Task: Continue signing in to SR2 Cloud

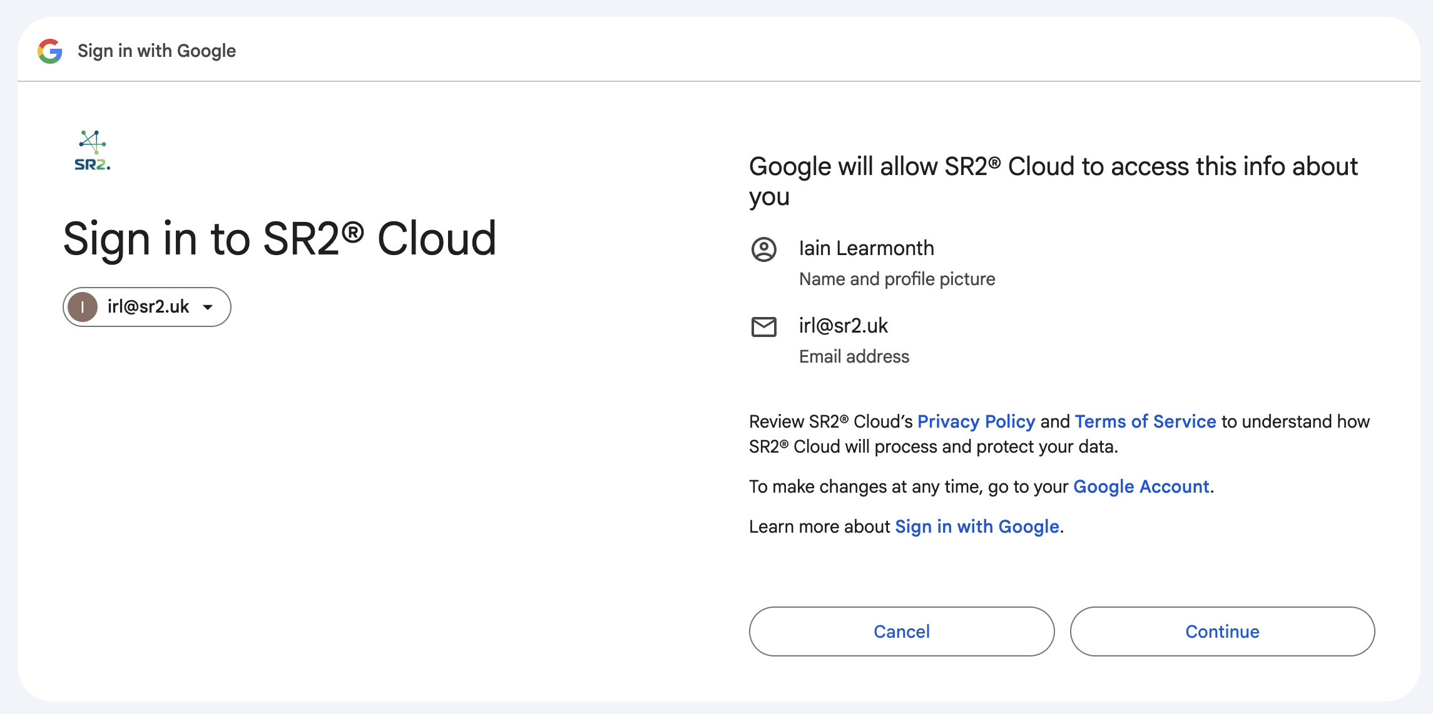Action: pos(1221,631)
